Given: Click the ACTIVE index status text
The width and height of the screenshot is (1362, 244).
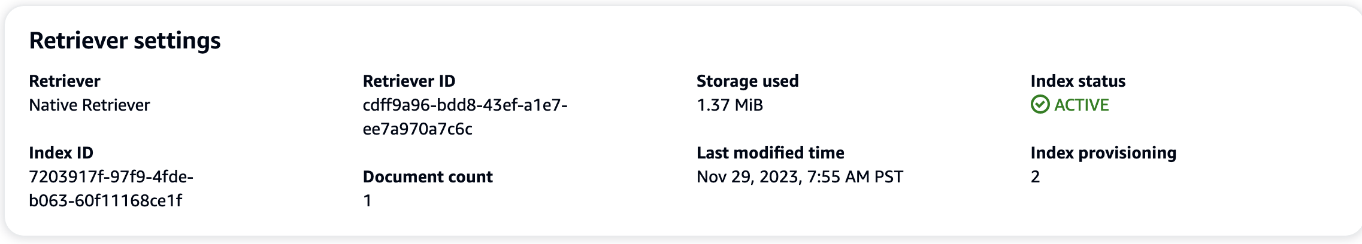Looking at the screenshot, I should pyautogui.click(x=1081, y=105).
